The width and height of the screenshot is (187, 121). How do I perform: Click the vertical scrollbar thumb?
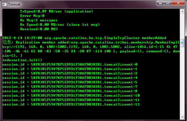point(182,43)
